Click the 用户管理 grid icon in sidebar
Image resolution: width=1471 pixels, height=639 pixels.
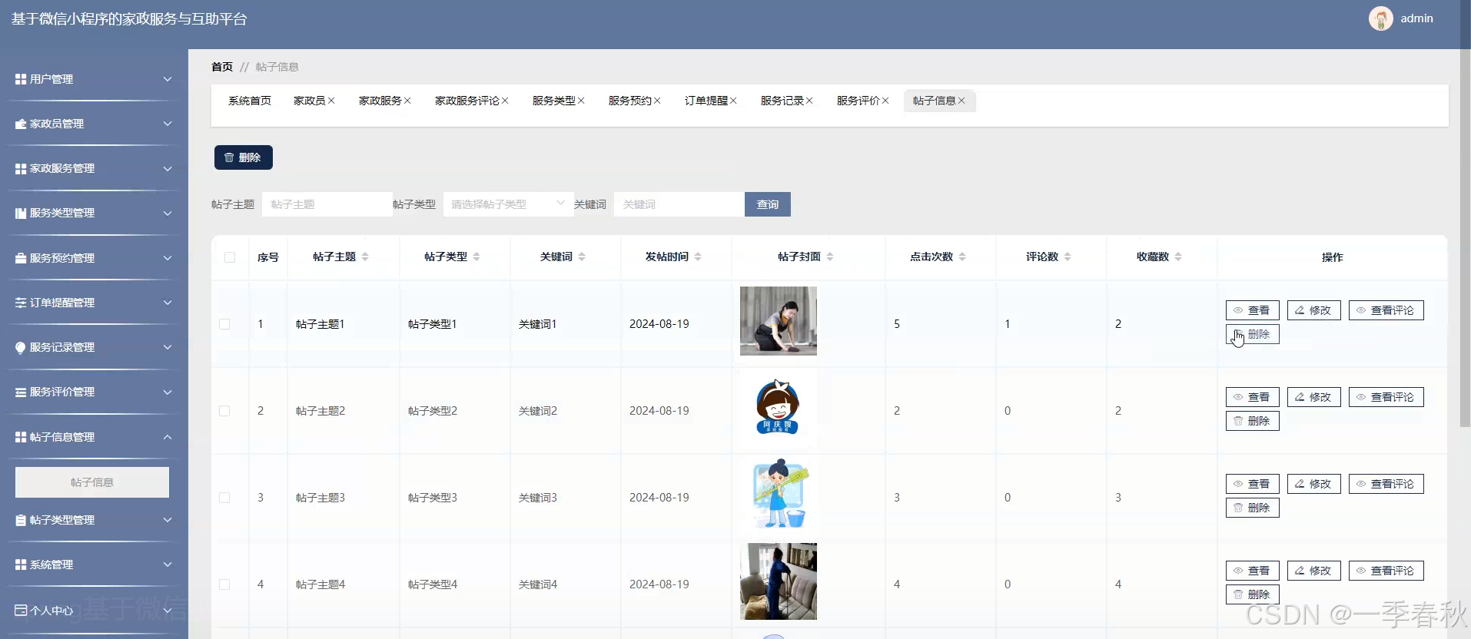(21, 79)
